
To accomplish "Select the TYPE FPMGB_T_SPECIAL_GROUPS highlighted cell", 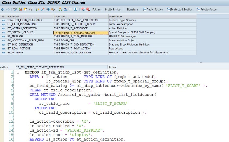I will click(x=81, y=32).
